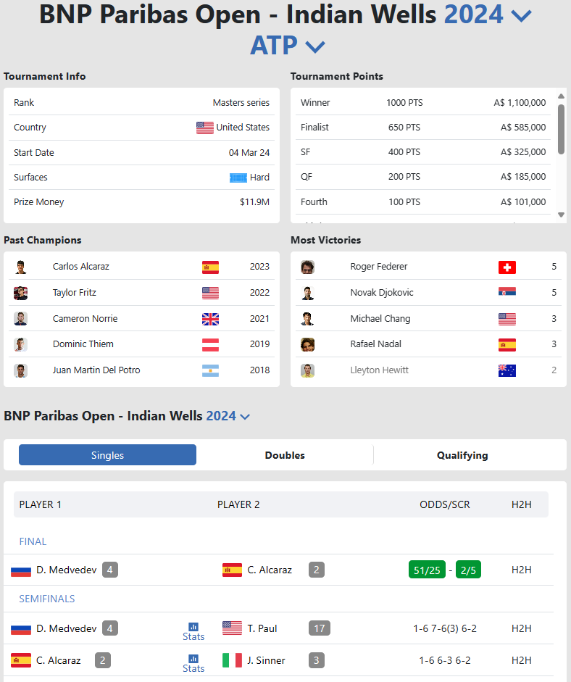This screenshot has height=682, width=571.
Task: Switch to the Qualifying tab
Action: tap(462, 455)
